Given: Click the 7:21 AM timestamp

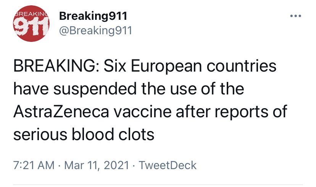Looking at the screenshot, I should 34,165.
